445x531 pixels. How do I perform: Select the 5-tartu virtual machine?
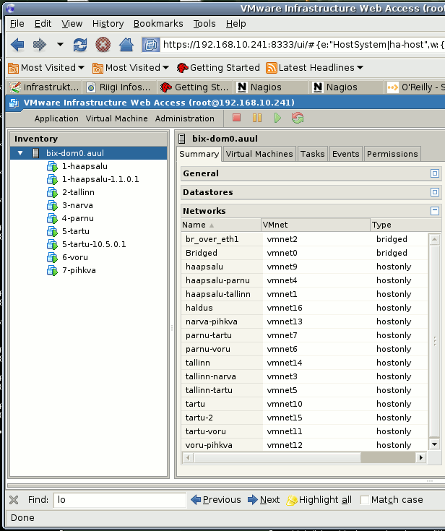pyautogui.click(x=76, y=231)
